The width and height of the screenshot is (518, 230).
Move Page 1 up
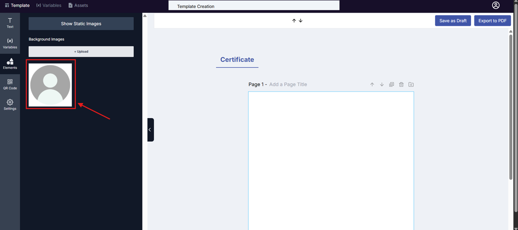(372, 85)
